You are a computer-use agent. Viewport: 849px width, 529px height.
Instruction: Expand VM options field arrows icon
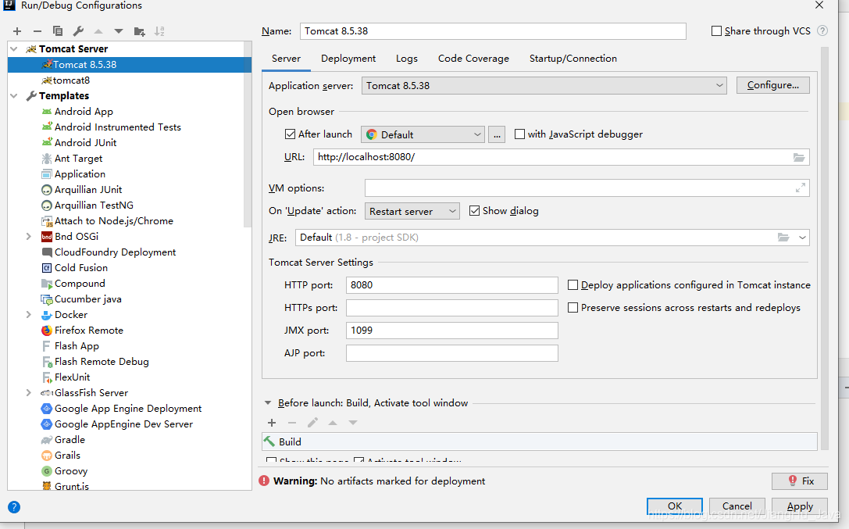(x=801, y=188)
